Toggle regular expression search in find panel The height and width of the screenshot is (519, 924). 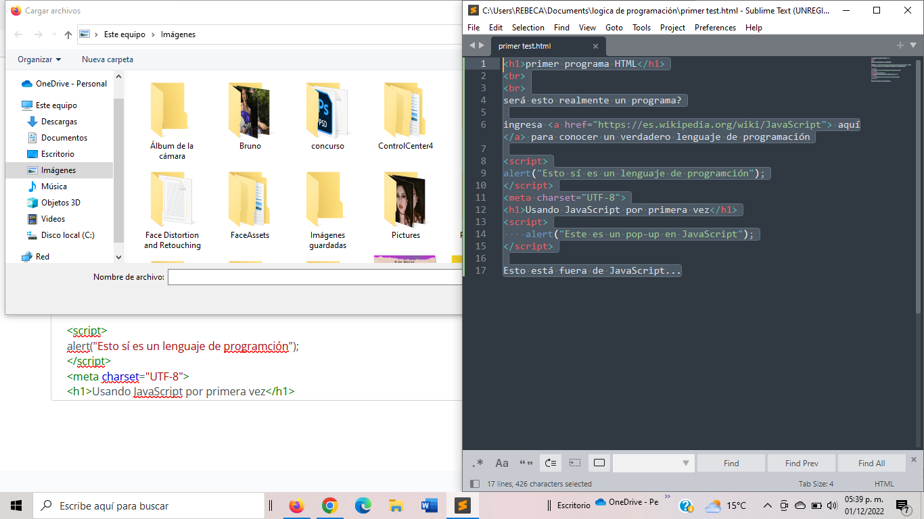478,463
